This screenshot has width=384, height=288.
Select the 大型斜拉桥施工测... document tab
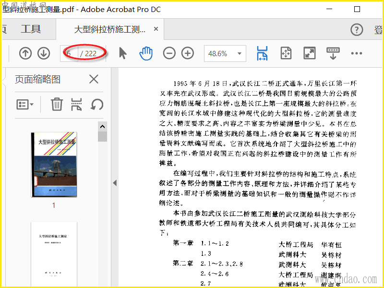tap(109, 29)
